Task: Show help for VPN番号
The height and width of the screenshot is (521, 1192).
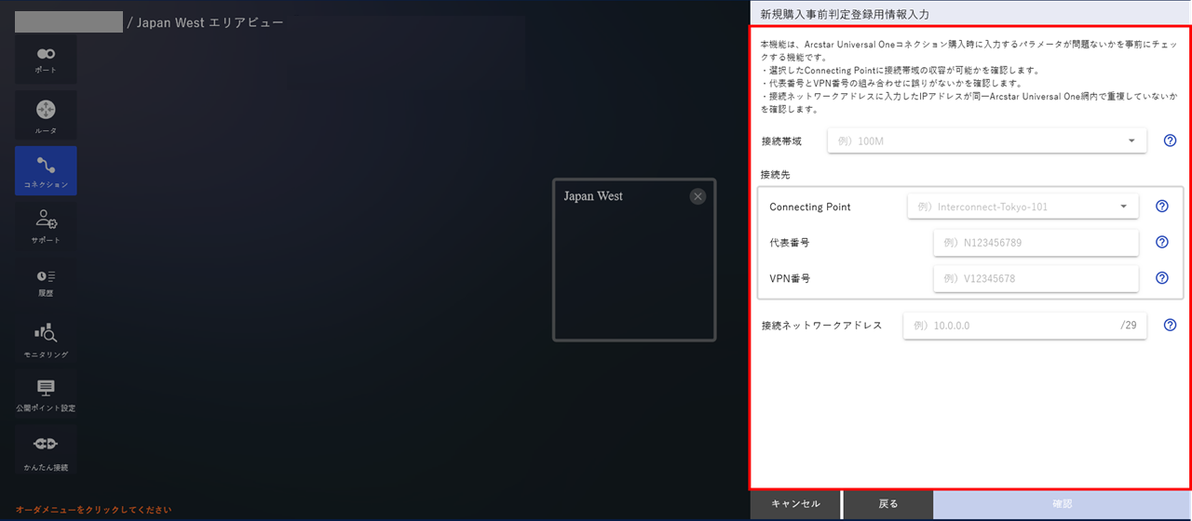Action: [x=1161, y=278]
